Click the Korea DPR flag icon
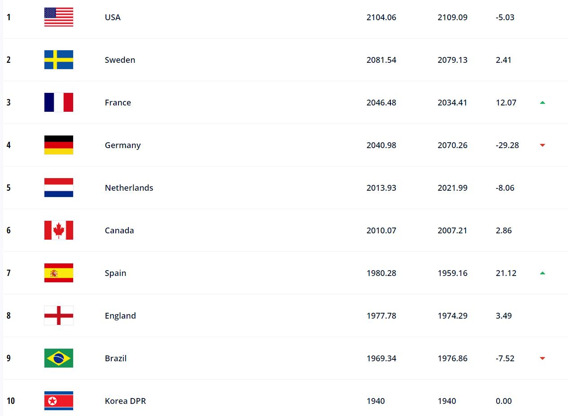Screen dimensions: 568x416 click(x=59, y=401)
